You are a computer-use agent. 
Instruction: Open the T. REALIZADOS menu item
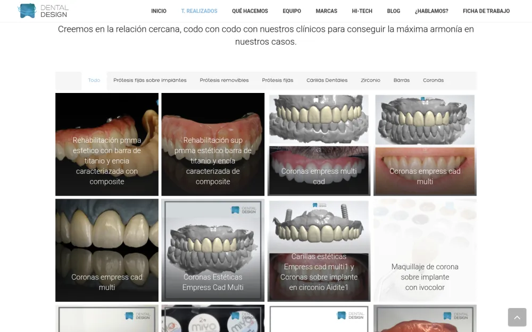click(199, 11)
